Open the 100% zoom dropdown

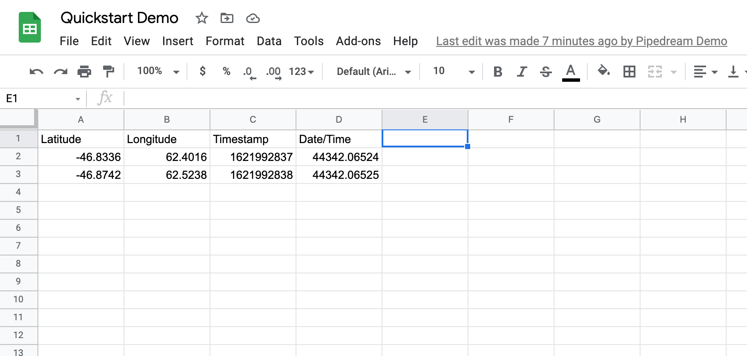pos(158,71)
